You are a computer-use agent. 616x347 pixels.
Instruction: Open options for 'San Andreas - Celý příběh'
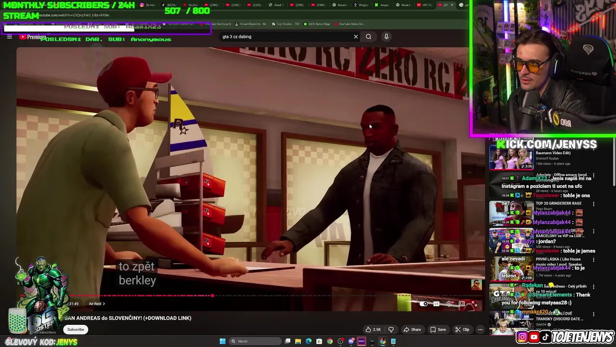[x=593, y=287]
